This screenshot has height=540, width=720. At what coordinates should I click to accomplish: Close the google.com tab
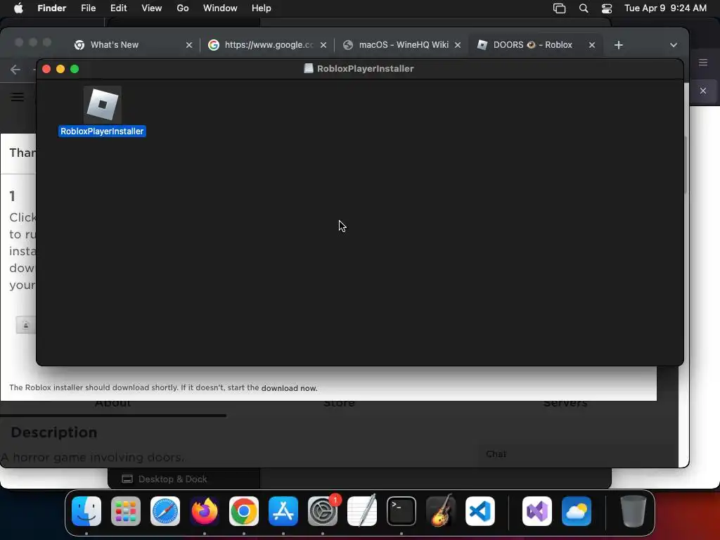[x=323, y=45]
